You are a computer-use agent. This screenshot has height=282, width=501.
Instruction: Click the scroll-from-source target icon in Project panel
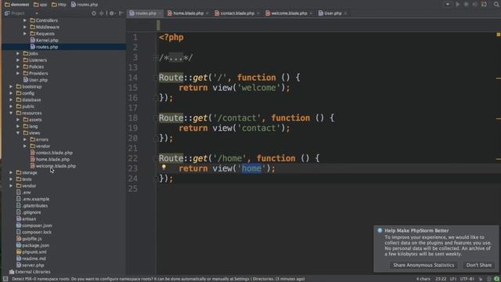pyautogui.click(x=94, y=13)
